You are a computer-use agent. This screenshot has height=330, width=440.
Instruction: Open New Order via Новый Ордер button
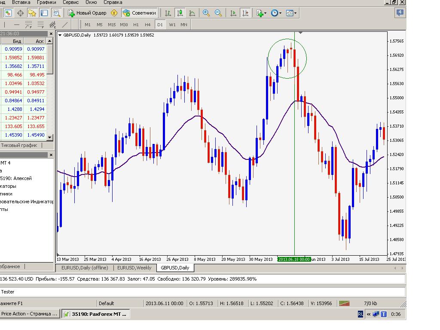pos(87,13)
